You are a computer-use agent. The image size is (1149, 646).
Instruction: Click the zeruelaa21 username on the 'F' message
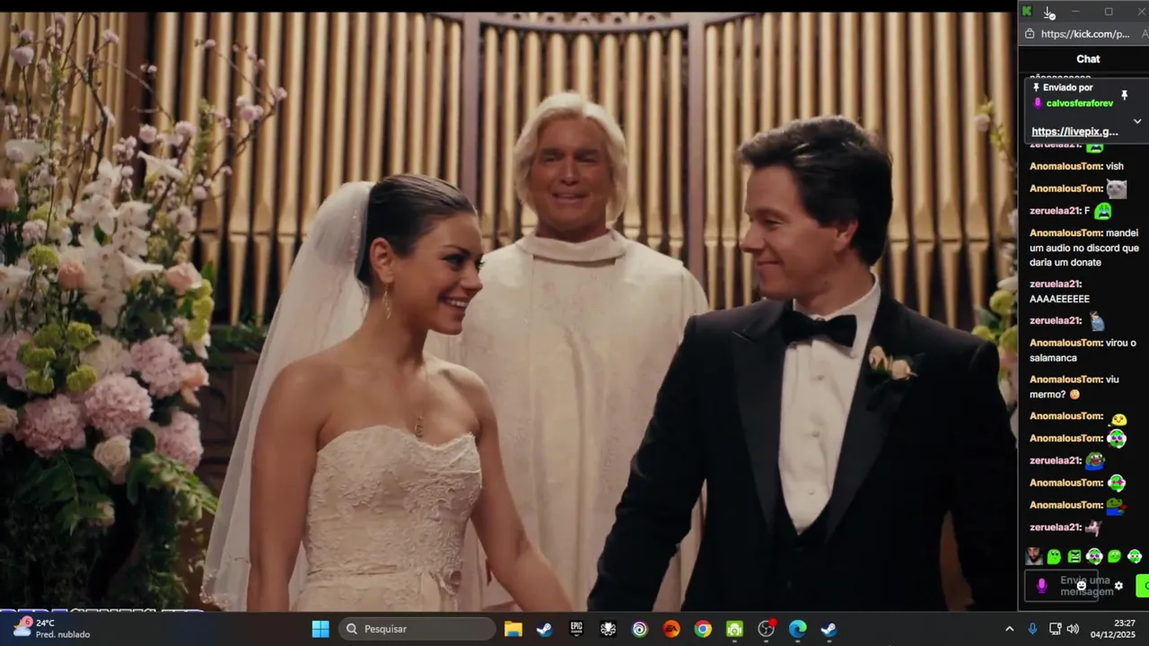(1055, 211)
